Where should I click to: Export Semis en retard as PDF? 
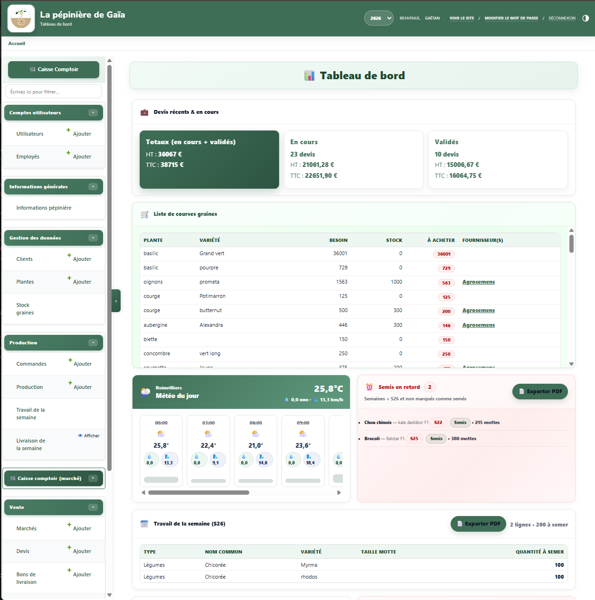point(540,391)
